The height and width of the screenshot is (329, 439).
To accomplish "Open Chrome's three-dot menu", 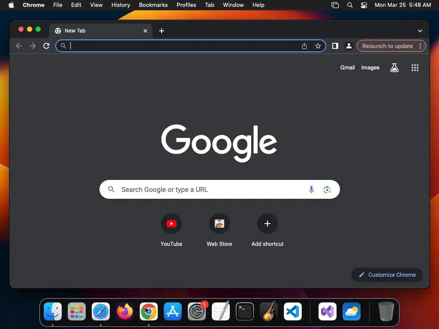I will pos(420,46).
